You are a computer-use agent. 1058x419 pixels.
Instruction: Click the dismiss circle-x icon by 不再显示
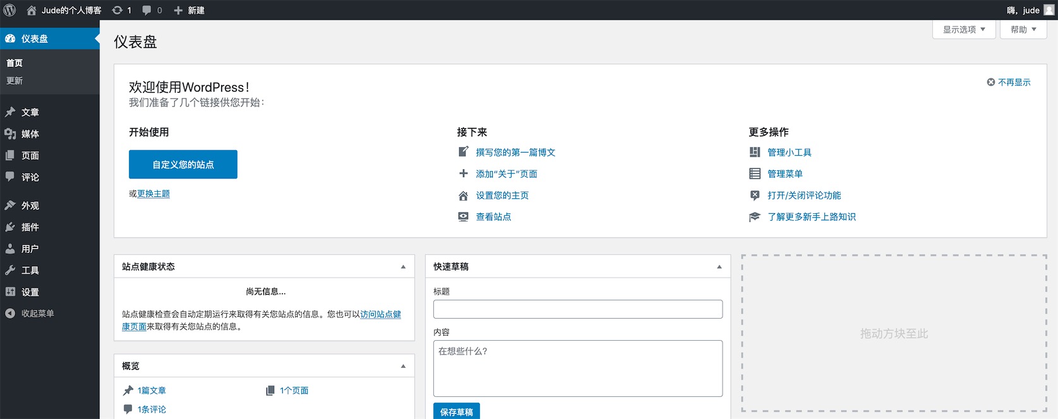(991, 82)
